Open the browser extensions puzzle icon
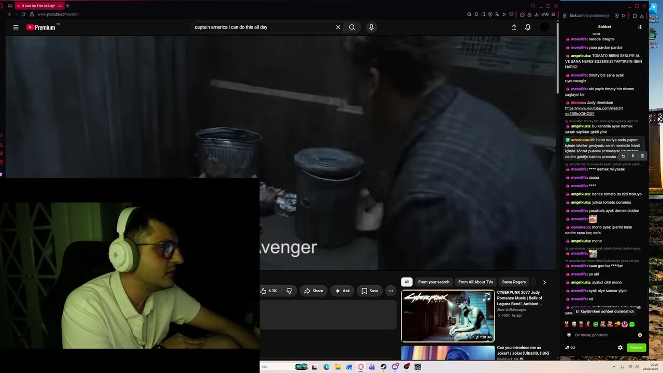663x373 pixels. point(522,15)
